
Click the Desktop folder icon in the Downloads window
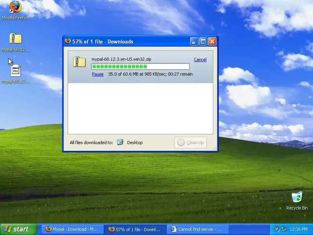(120, 142)
